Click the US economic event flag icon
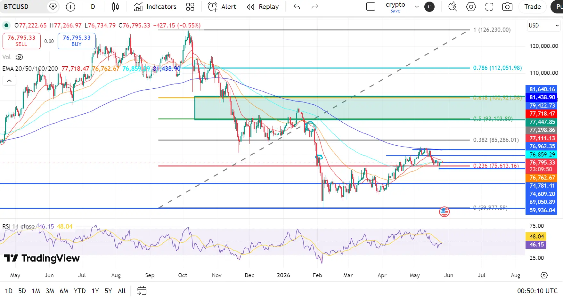The width and height of the screenshot is (563, 299). [444, 212]
